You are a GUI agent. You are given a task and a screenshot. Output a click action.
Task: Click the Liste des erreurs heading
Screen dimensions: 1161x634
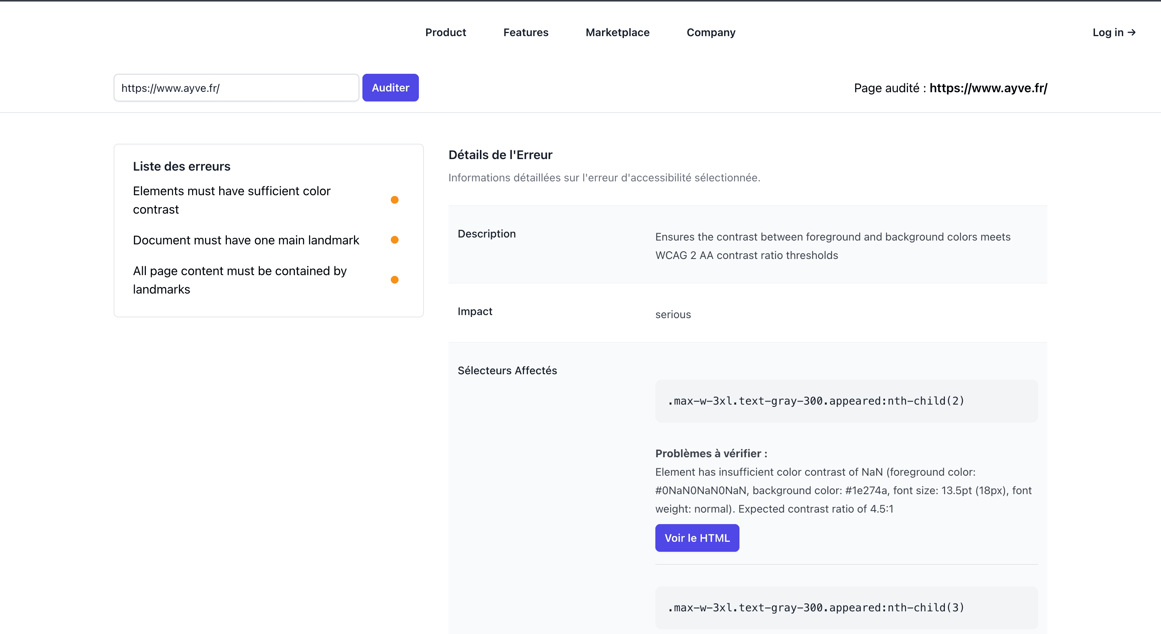(x=181, y=166)
